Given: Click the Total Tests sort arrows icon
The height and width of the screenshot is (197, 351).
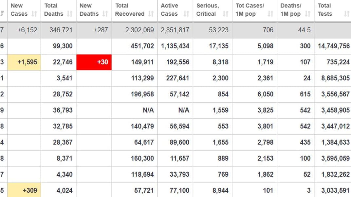Looking at the screenshot, I should coord(347,14).
